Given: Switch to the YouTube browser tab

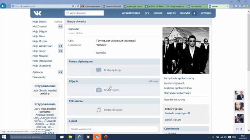Looking at the screenshot, I should [x=91, y=6].
